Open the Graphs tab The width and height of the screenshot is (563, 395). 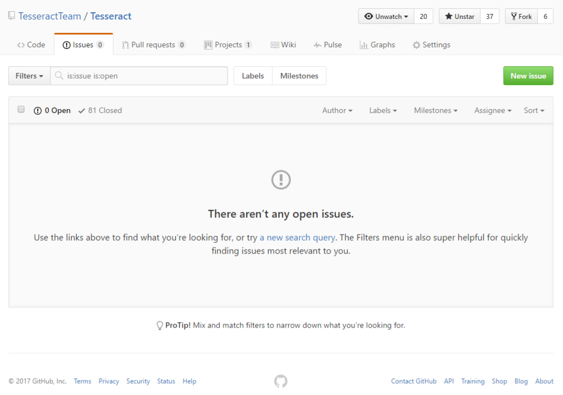(x=377, y=45)
